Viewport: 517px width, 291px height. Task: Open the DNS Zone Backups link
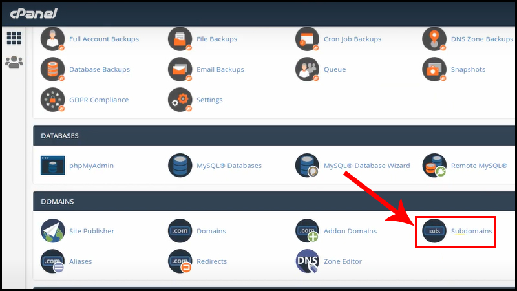click(482, 39)
